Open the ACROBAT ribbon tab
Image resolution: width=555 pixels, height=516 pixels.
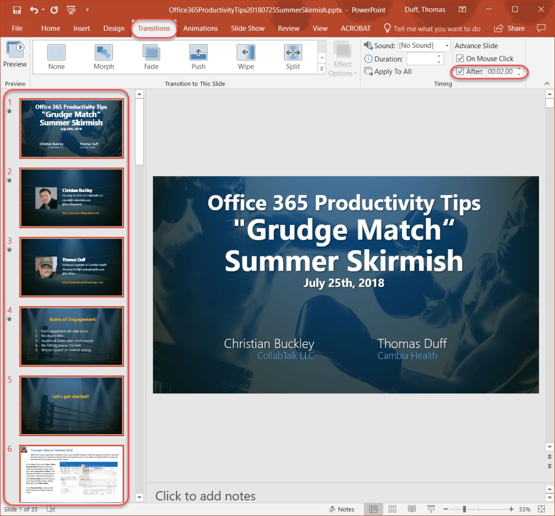click(x=355, y=29)
